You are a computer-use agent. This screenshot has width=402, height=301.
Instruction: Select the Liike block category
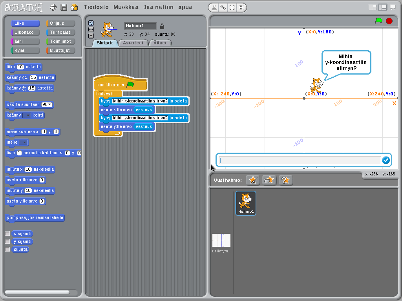tap(25, 23)
